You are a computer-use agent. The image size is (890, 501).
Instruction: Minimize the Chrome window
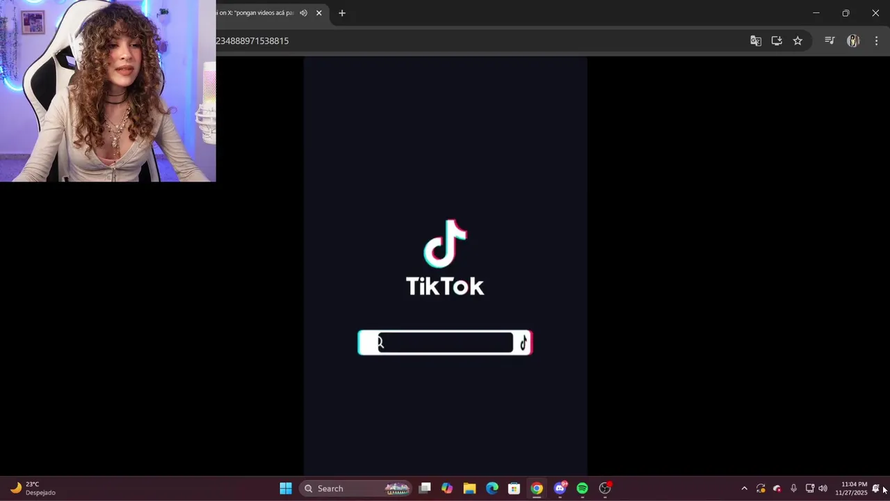816,13
